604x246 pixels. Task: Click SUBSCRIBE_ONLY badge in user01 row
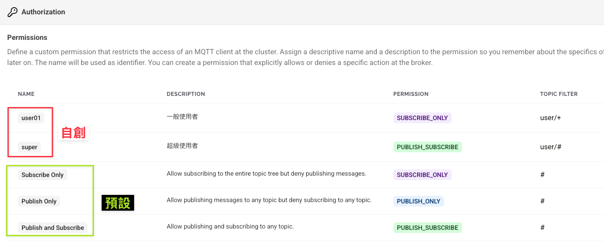422,118
